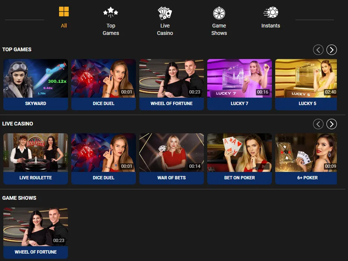Play War of Bets game
Image resolution: width=348 pixels, height=261 pixels.
[x=171, y=153]
